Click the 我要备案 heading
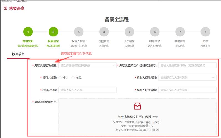This screenshot has height=138, width=221. pos(17,8)
